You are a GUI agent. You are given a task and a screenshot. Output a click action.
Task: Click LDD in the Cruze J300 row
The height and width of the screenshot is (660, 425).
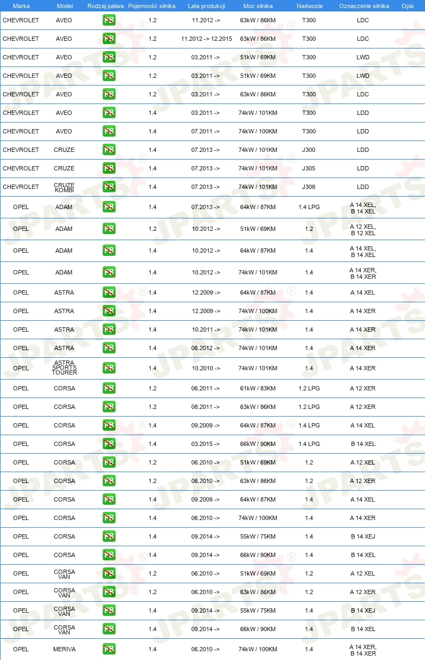(363, 150)
